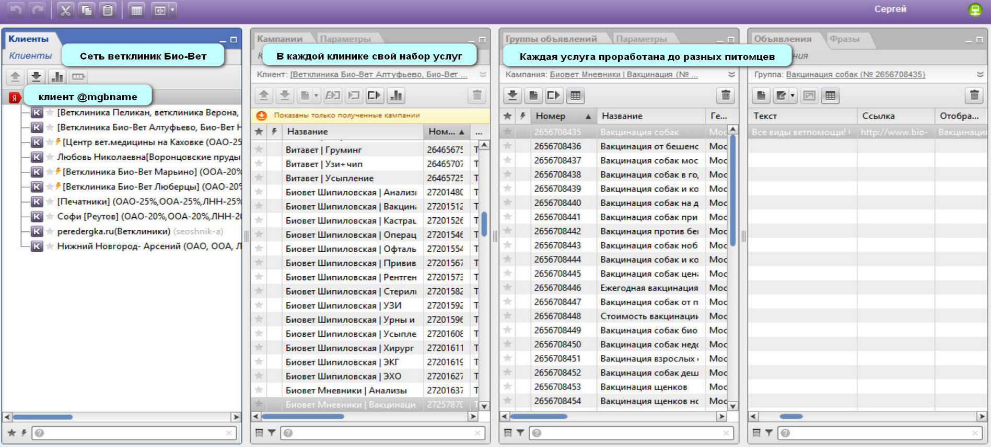Click search field at bottom of Клиенты panel
991x447 pixels.
coord(134,433)
